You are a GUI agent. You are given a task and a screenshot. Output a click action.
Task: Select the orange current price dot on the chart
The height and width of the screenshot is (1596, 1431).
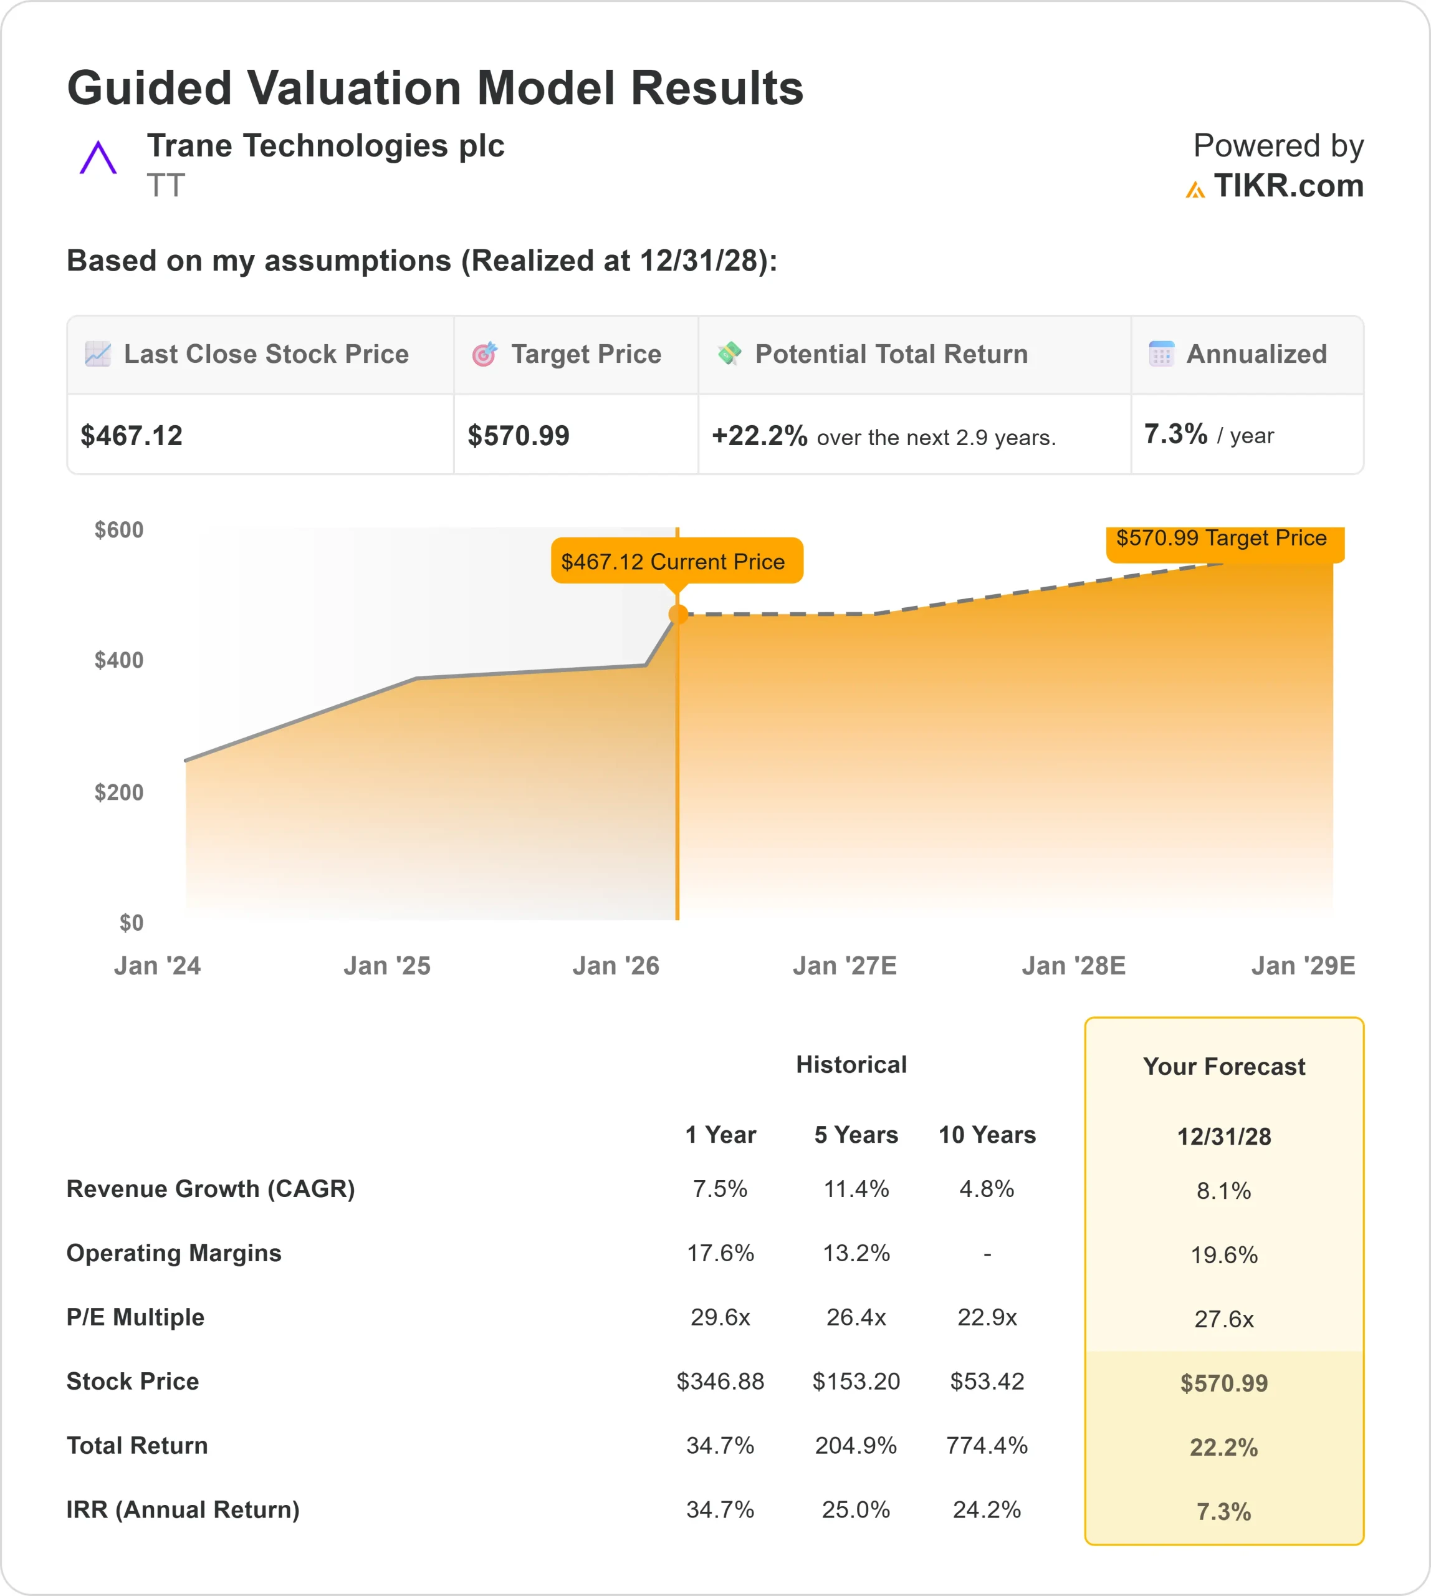click(677, 614)
